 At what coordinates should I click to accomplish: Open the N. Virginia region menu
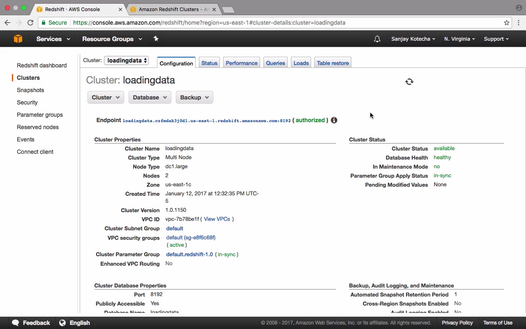(x=459, y=39)
